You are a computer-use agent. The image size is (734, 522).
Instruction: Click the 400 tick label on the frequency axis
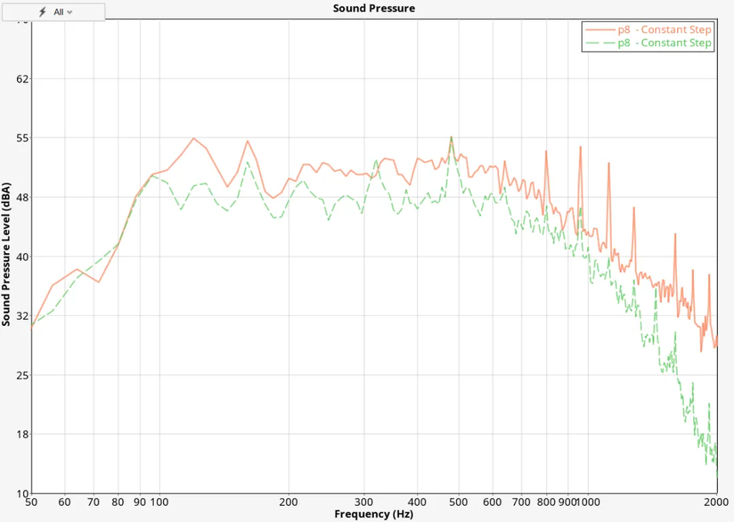point(417,502)
